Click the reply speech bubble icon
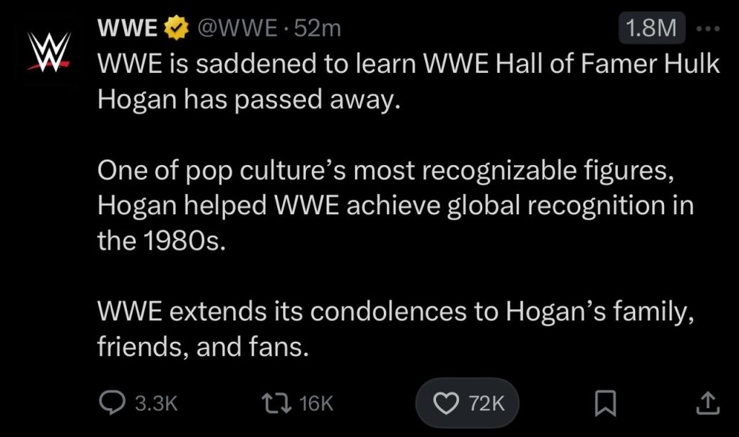The height and width of the screenshot is (437, 739). 110,402
